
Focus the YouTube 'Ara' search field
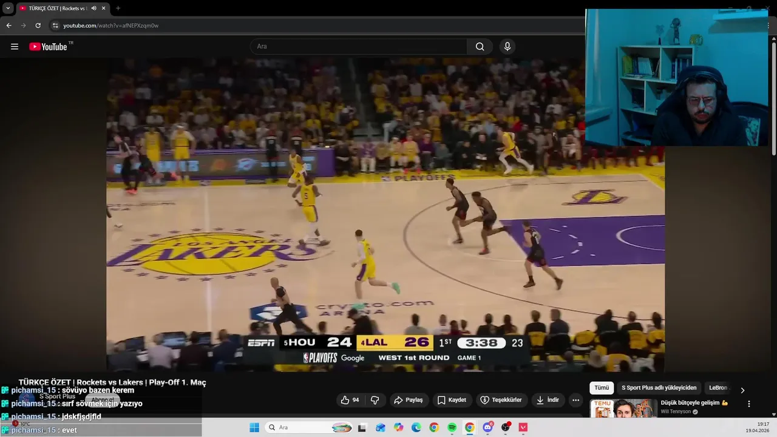pyautogui.click(x=358, y=47)
